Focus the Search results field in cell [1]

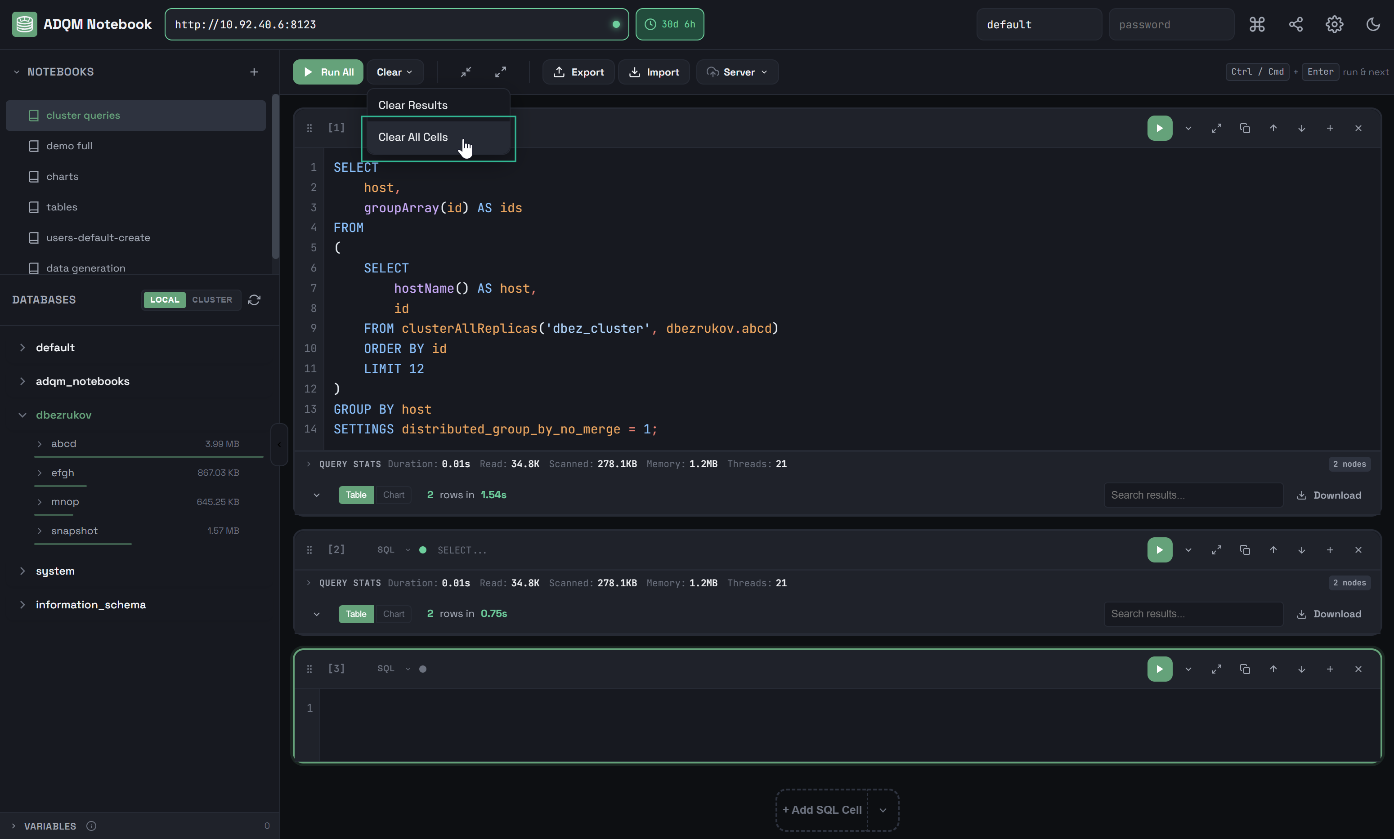click(x=1193, y=495)
